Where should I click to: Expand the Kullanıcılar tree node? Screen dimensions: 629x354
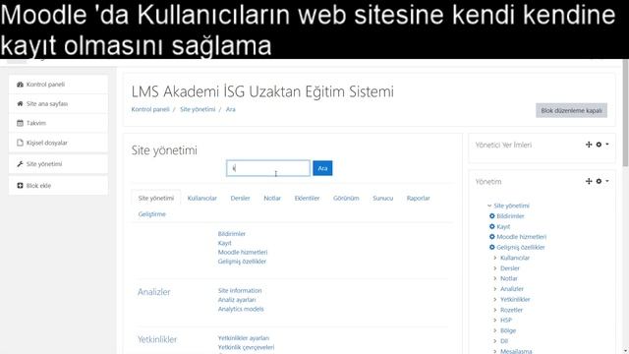pyautogui.click(x=495, y=258)
